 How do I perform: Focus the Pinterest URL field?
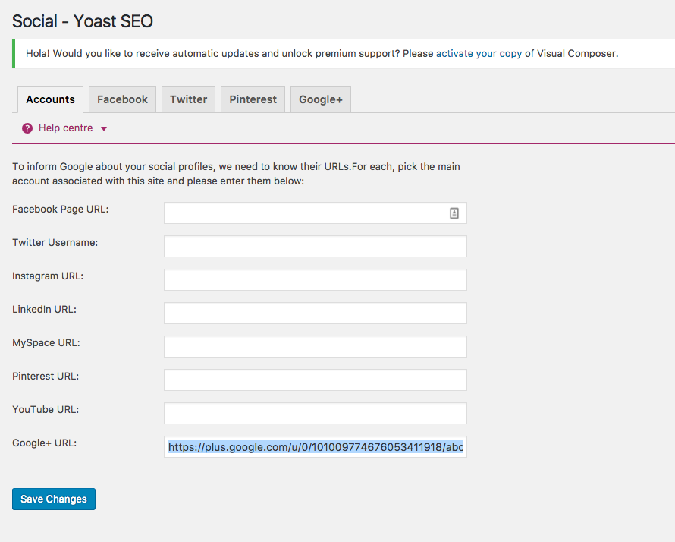coord(316,380)
